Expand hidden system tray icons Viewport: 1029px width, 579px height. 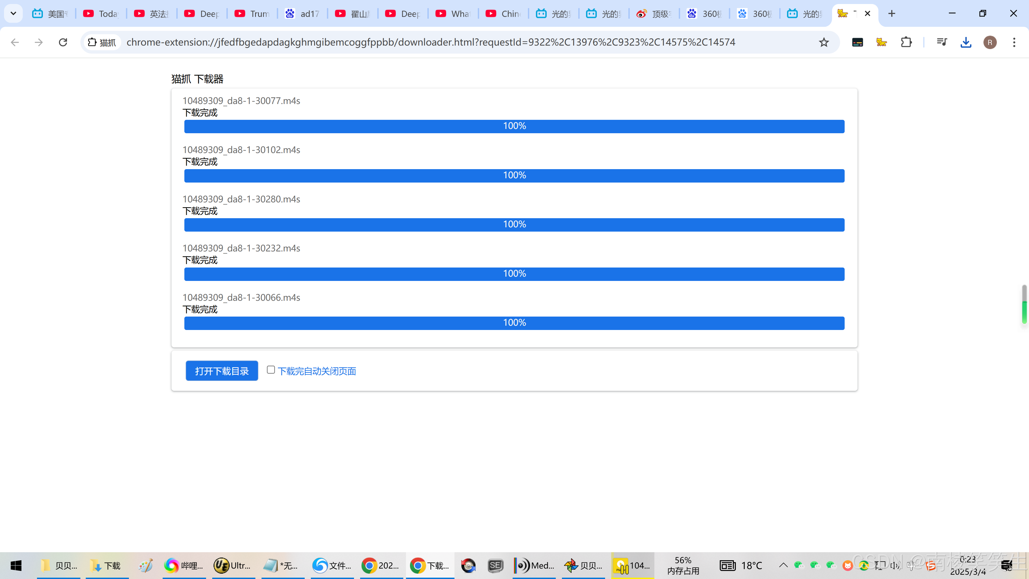coord(783,565)
